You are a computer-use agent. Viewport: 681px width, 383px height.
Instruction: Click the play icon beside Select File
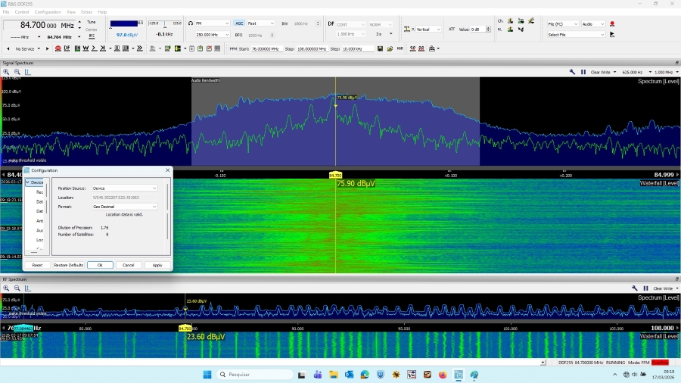(x=612, y=34)
